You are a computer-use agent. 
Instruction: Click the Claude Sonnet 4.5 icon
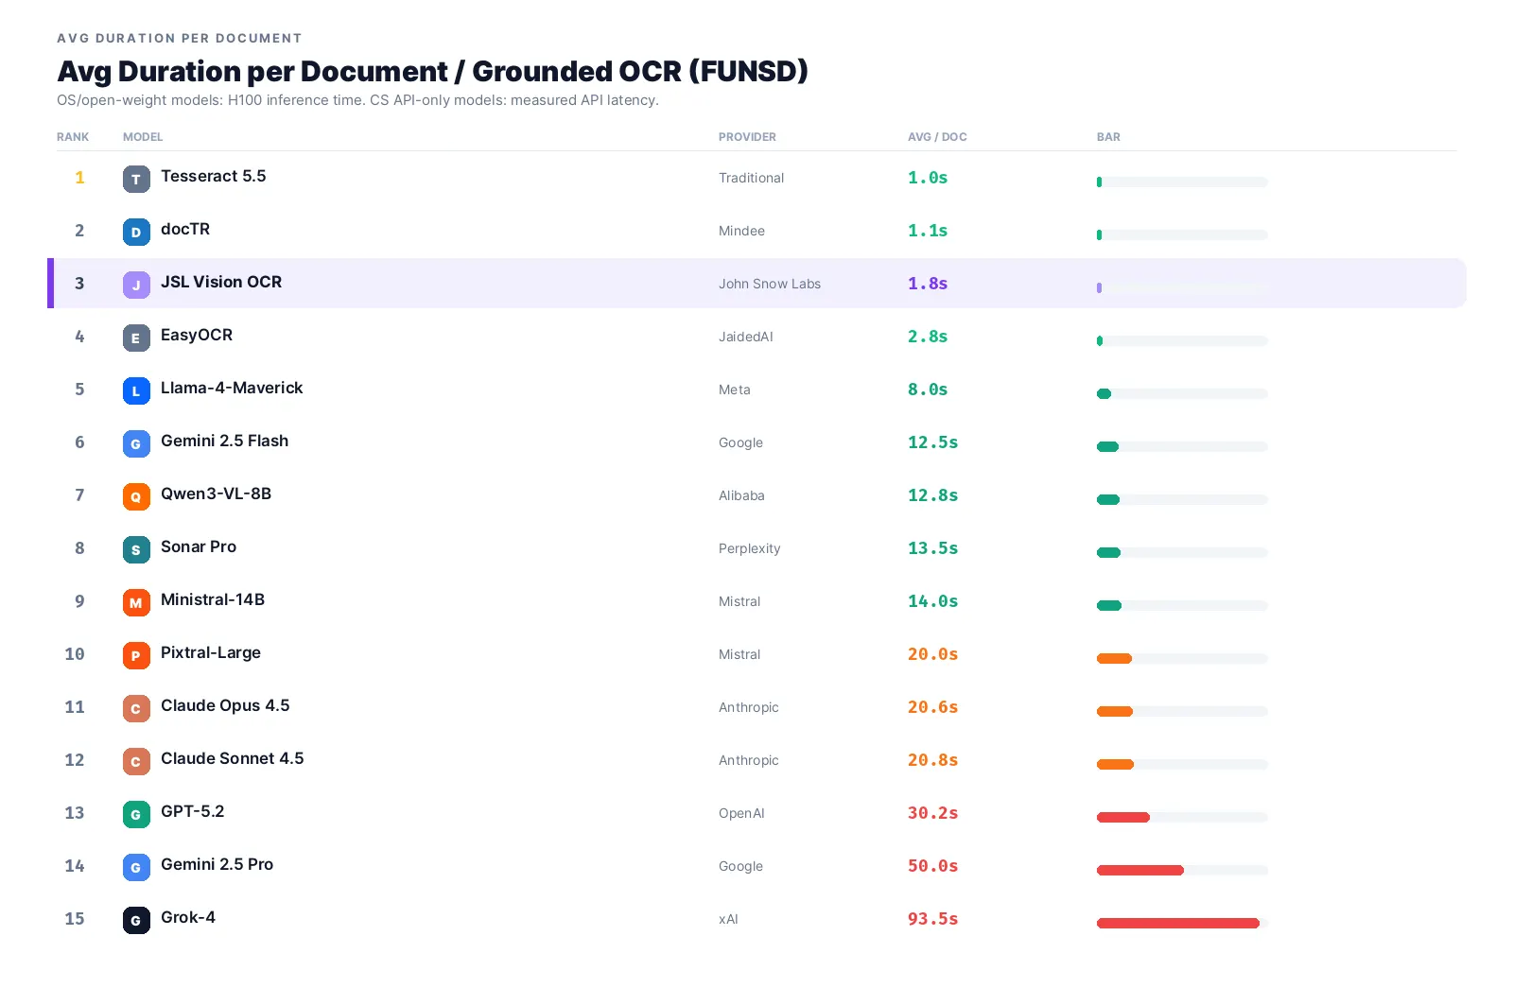(x=136, y=761)
